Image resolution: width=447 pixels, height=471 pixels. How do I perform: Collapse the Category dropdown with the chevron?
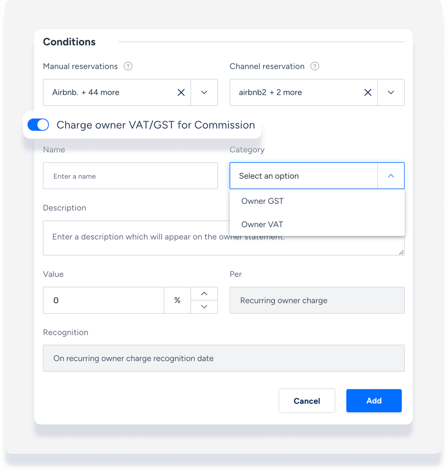391,176
